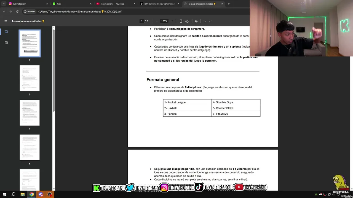Viewport: 353px width, 198px height.
Task: Click the '8 comunidades de streamers' text
Action: (x=185, y=29)
